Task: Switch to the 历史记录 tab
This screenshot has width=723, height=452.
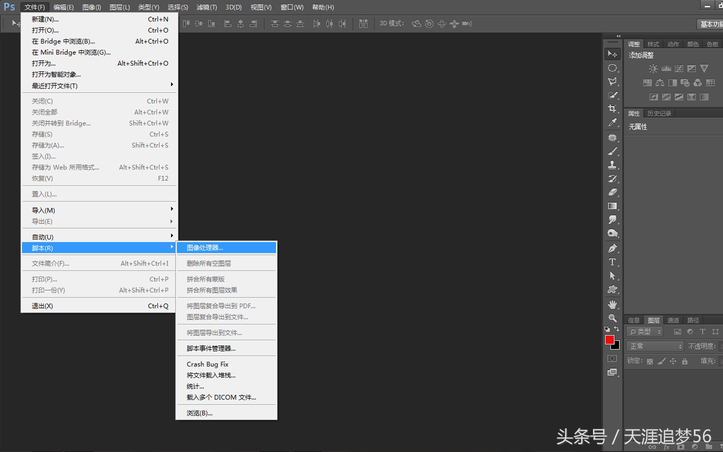Action: pos(659,114)
